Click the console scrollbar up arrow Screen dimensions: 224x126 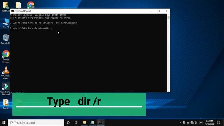[169, 15]
